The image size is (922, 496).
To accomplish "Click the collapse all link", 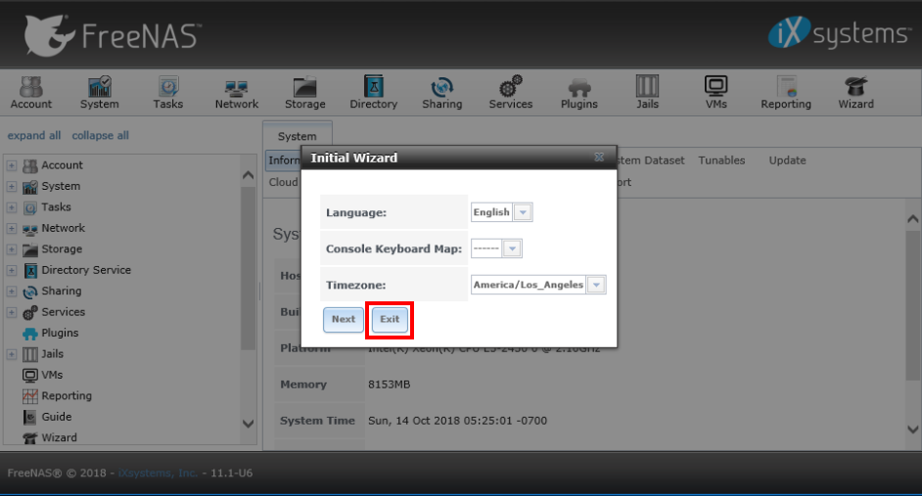I will coord(100,136).
